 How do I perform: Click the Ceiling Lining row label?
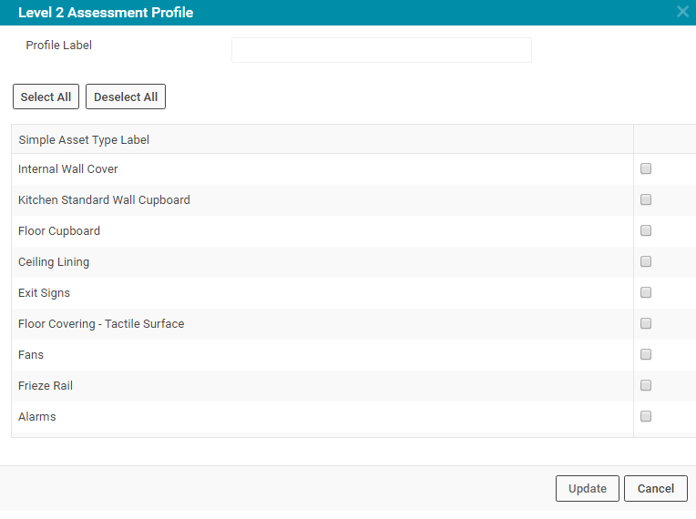(x=54, y=262)
